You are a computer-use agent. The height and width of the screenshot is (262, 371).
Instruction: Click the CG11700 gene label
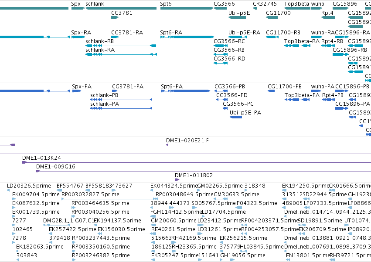point(278,13)
